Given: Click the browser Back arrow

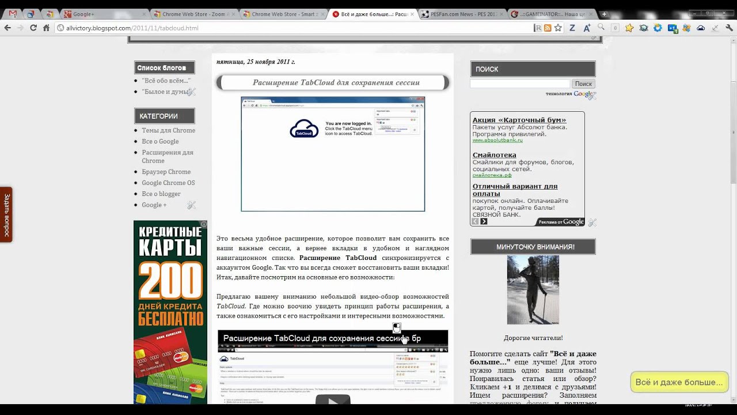Looking at the screenshot, I should pos(7,28).
